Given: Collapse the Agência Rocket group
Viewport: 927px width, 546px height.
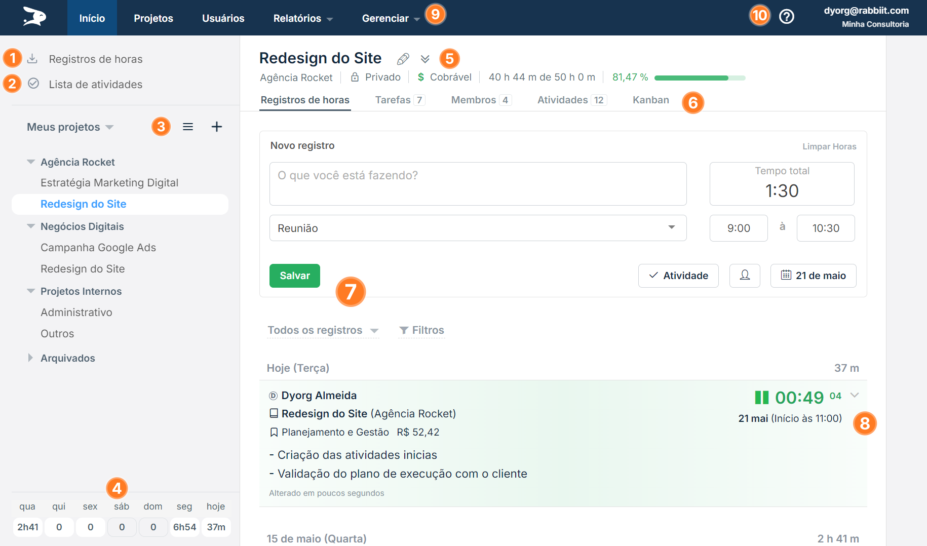Looking at the screenshot, I should [x=31, y=162].
